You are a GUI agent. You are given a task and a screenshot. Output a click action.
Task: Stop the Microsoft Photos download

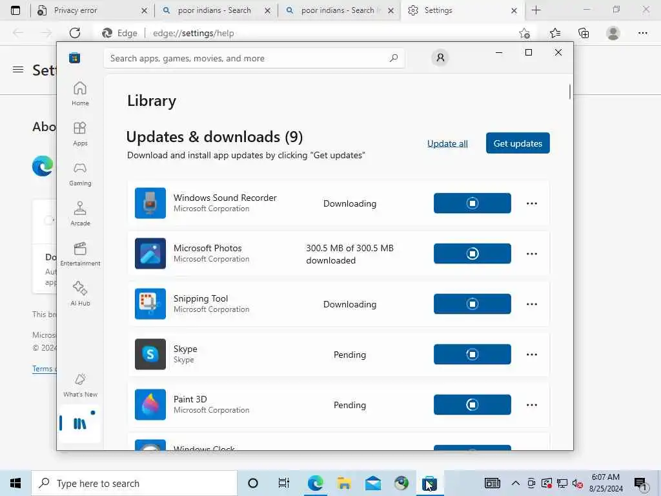tap(472, 253)
